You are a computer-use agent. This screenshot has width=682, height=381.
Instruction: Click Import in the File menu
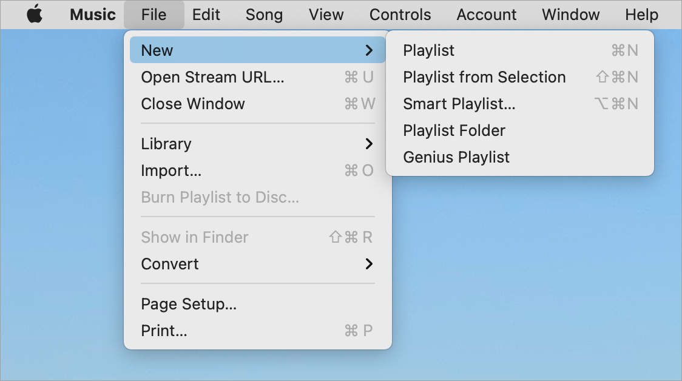click(x=171, y=170)
